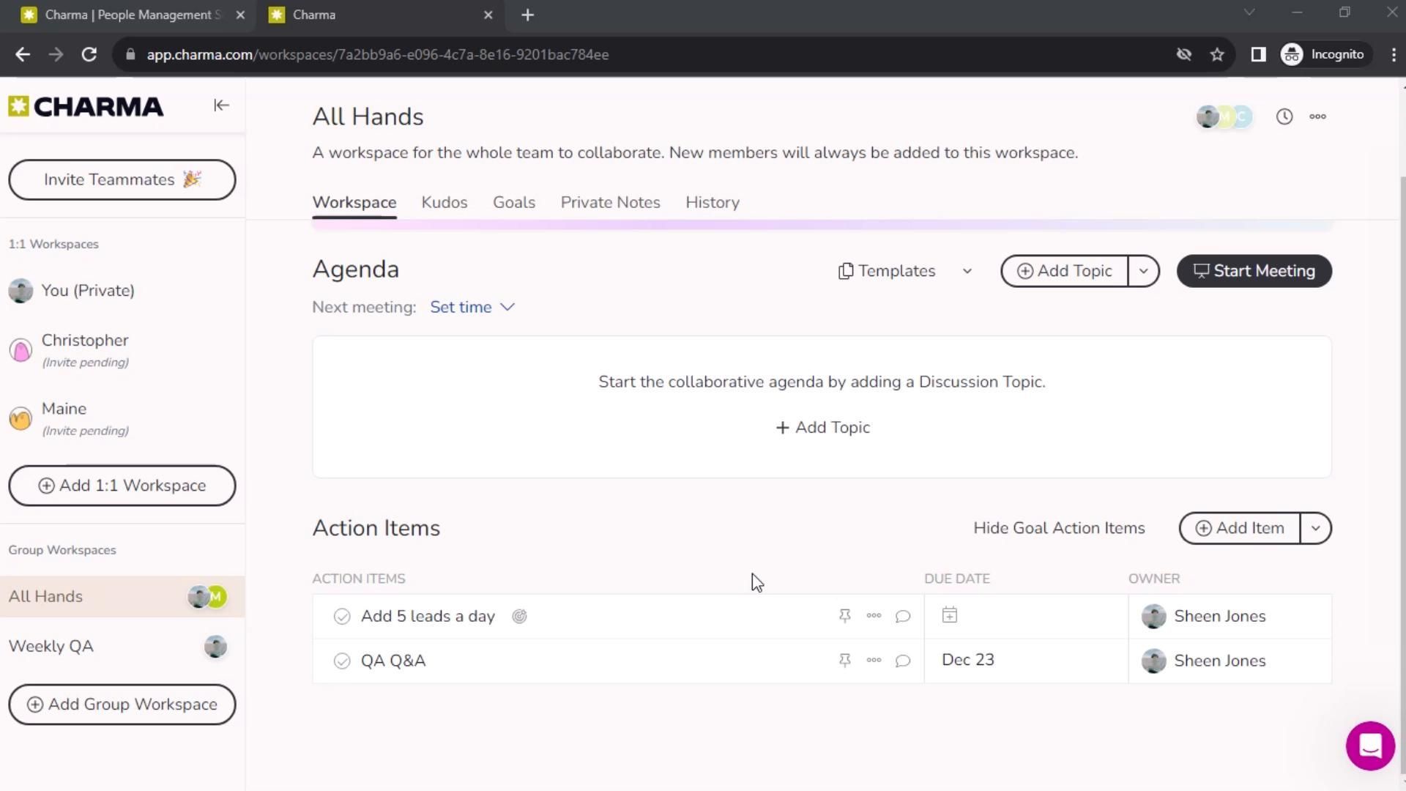This screenshot has width=1406, height=791.
Task: Open Weekly QA group workspace
Action: (x=51, y=646)
